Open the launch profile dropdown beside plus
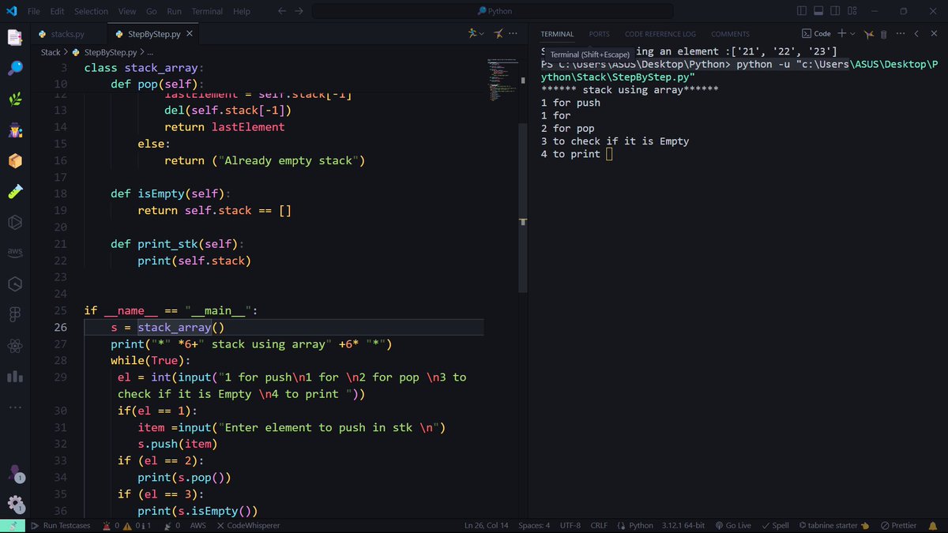 tap(853, 34)
